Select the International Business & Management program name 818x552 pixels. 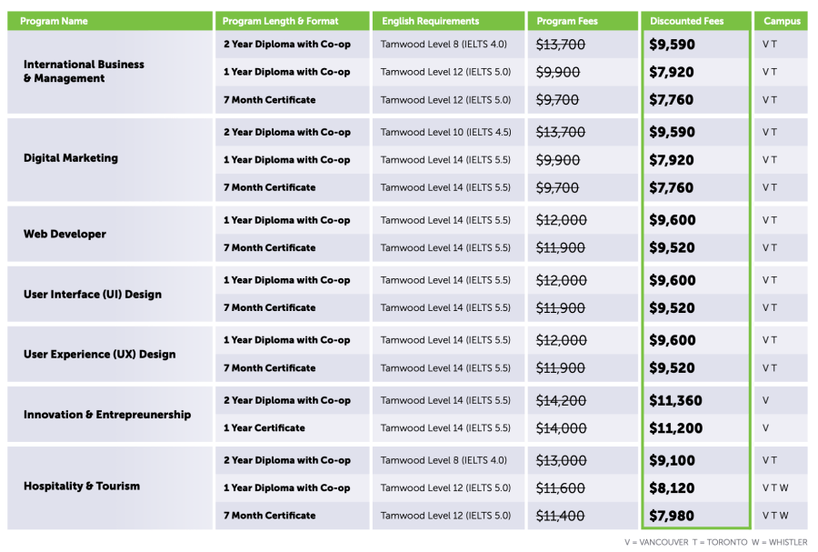pyautogui.click(x=84, y=72)
